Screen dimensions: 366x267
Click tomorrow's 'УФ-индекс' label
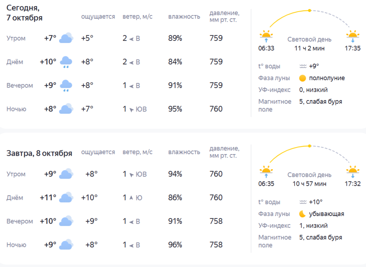(x=274, y=226)
